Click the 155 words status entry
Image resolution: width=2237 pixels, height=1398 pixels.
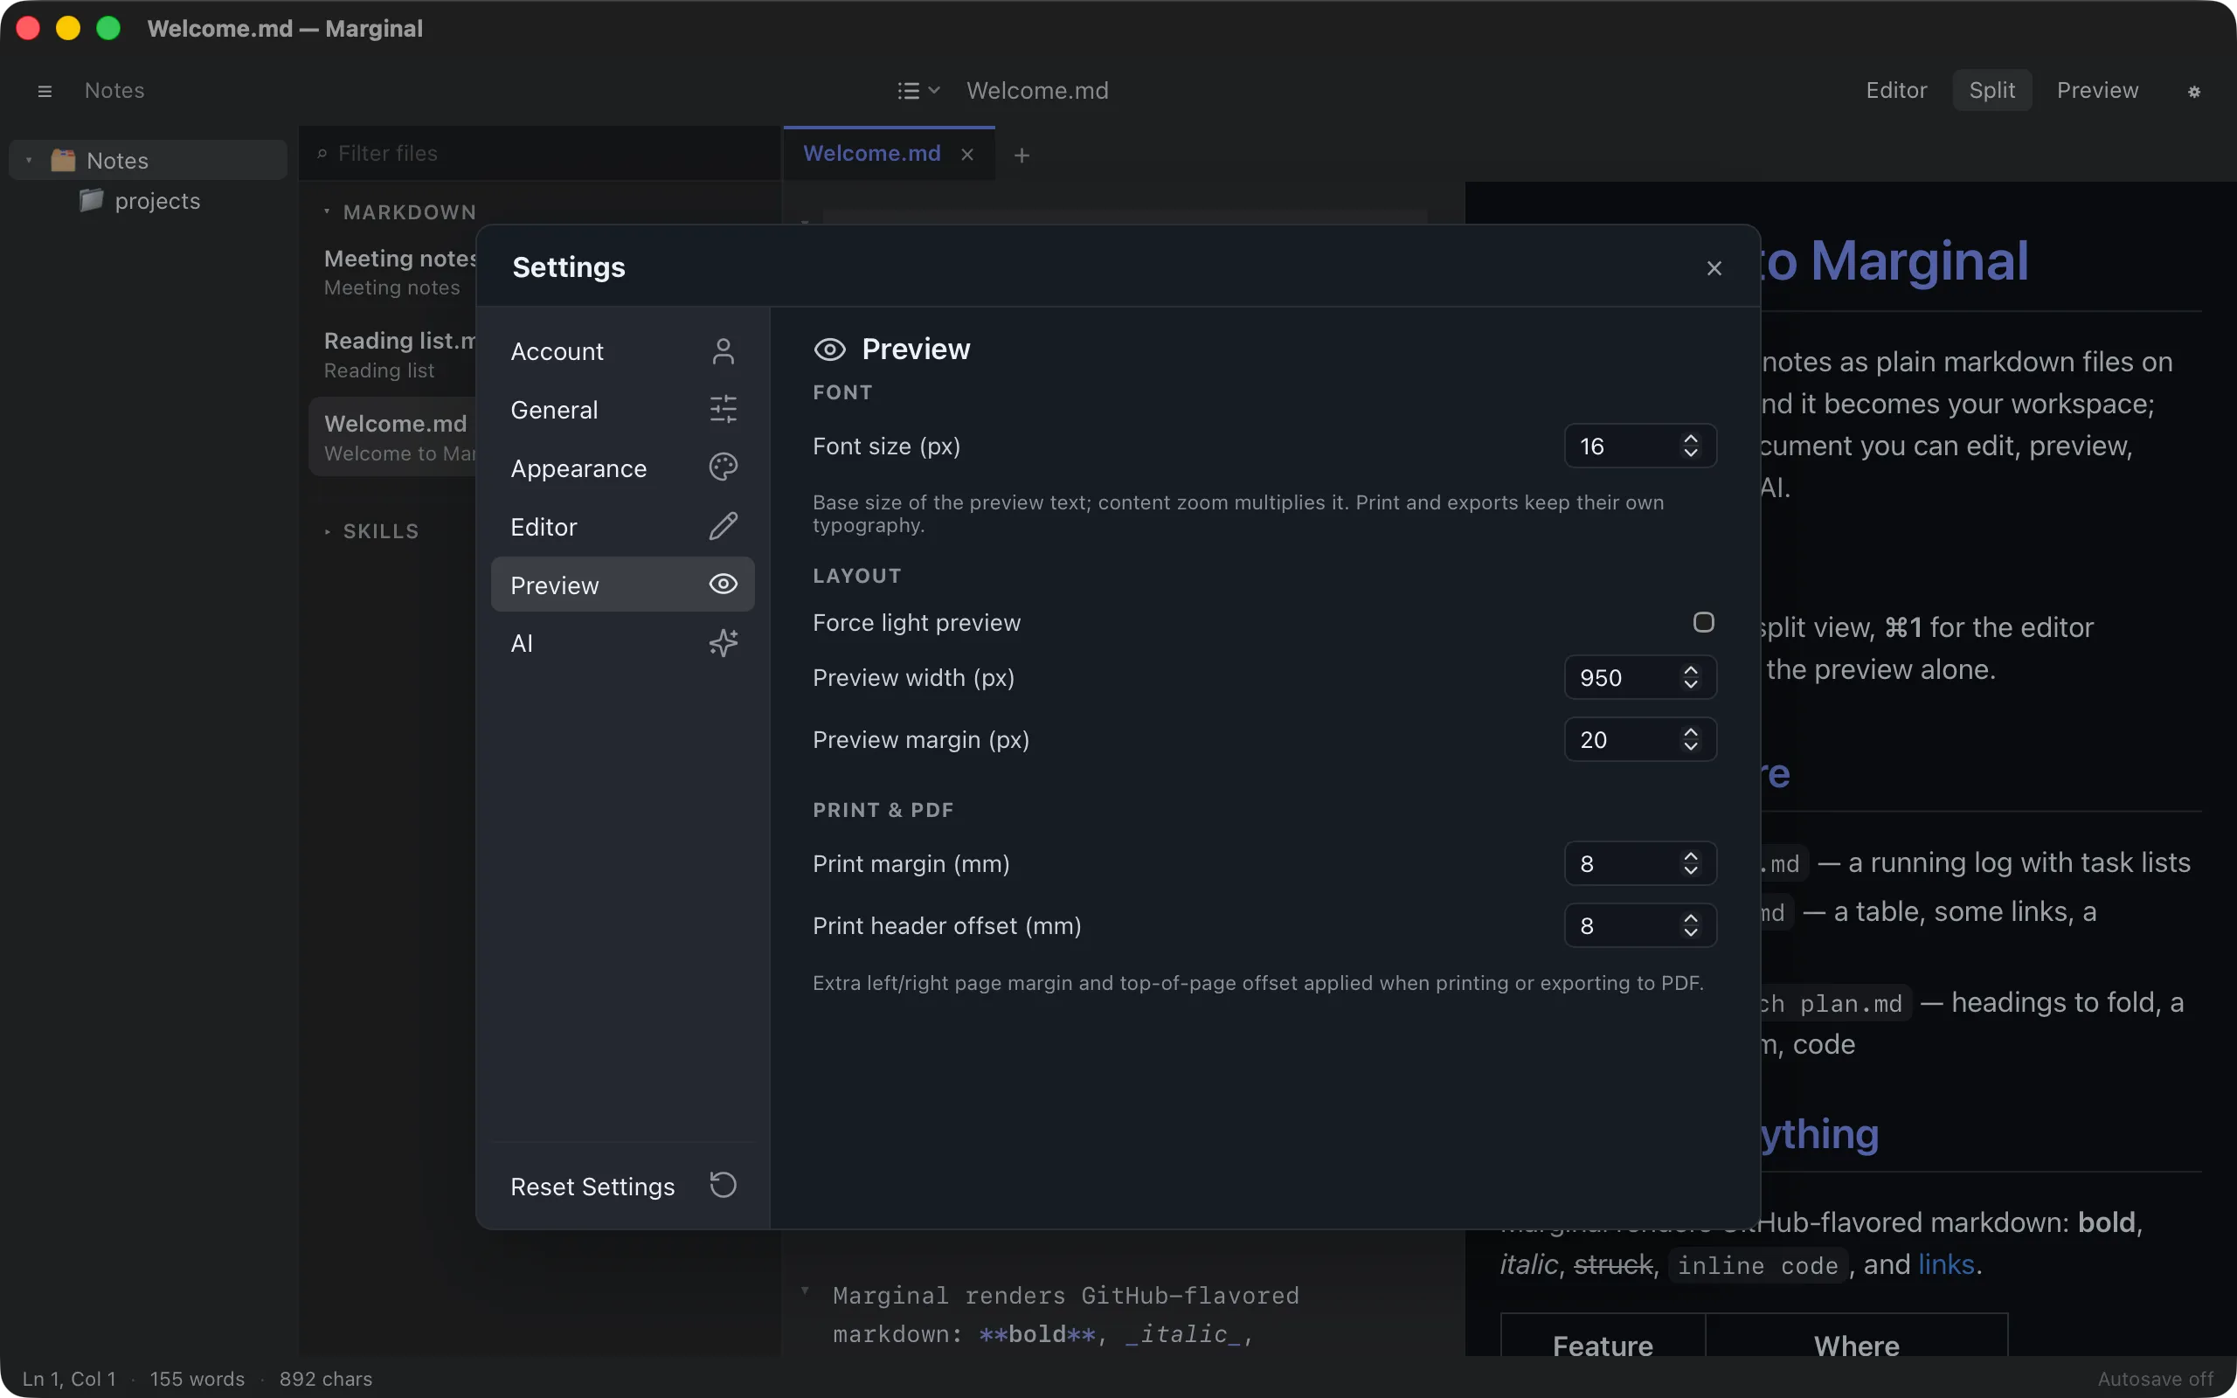(x=197, y=1379)
